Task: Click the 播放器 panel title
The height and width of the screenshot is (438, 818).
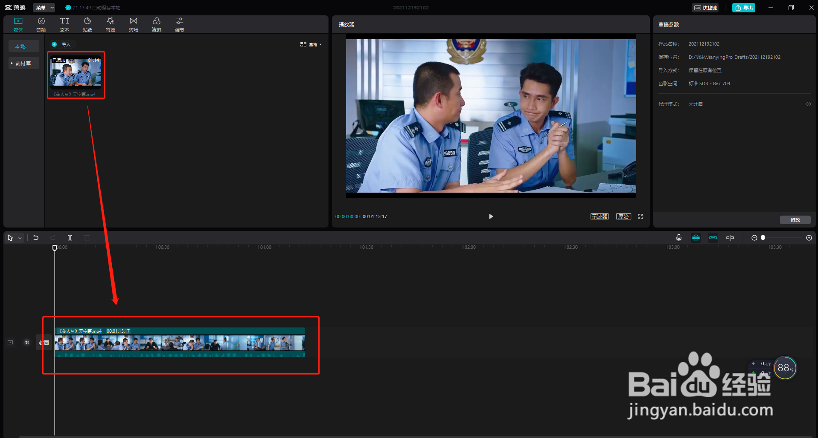Action: tap(346, 25)
